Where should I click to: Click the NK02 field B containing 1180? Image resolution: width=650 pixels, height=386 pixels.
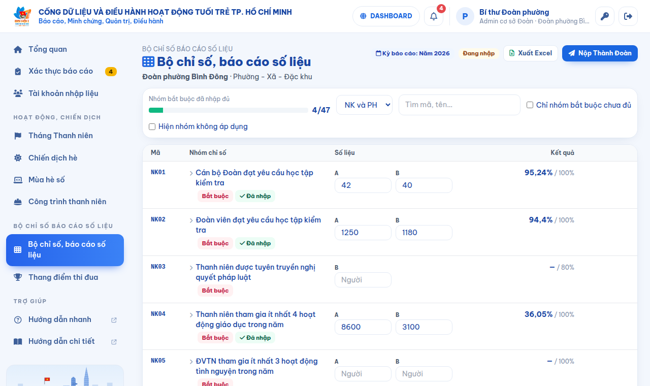[424, 233]
